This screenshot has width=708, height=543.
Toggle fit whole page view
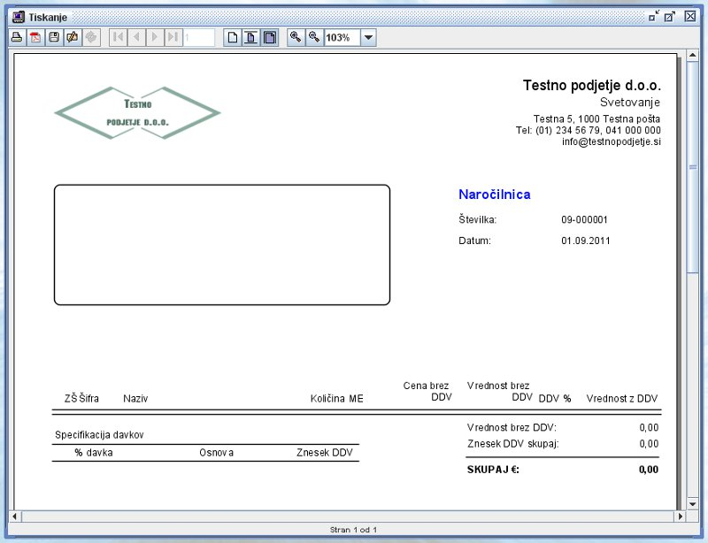[269, 37]
